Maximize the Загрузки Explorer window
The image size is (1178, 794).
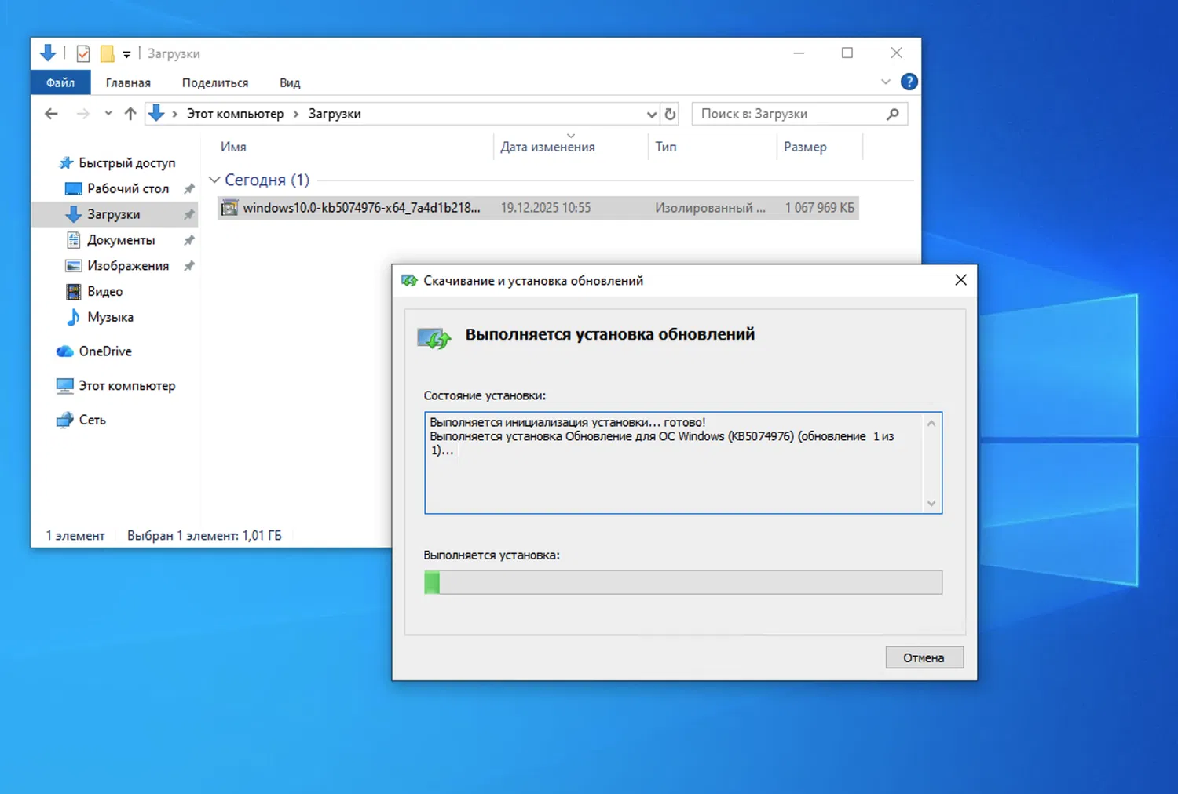pyautogui.click(x=847, y=53)
